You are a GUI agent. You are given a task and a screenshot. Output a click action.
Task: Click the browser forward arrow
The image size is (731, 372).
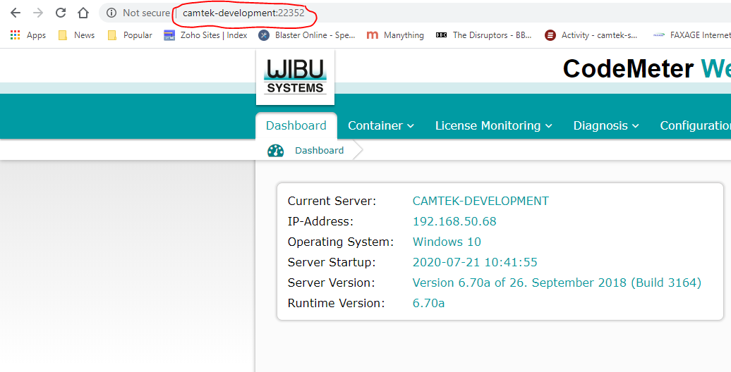click(x=38, y=13)
